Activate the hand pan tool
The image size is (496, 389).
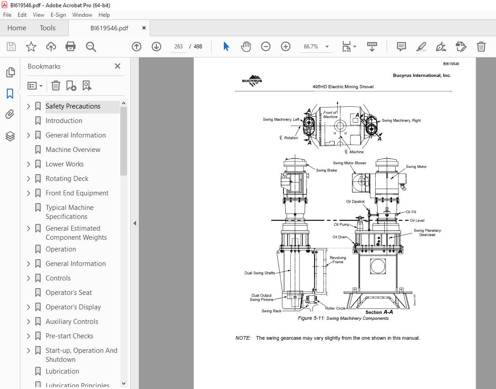click(x=246, y=47)
